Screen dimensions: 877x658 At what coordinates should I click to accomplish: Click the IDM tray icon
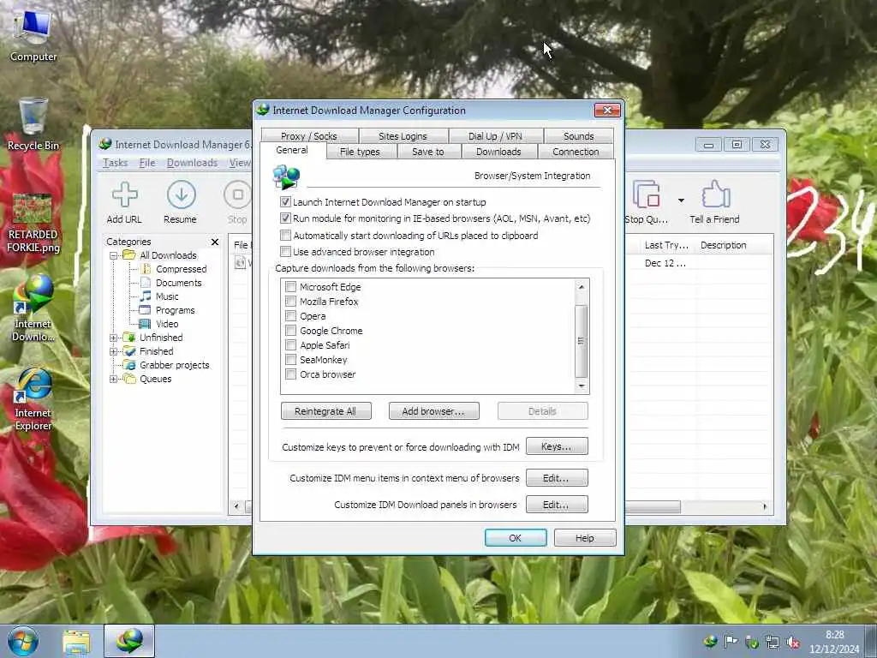pyautogui.click(x=710, y=641)
